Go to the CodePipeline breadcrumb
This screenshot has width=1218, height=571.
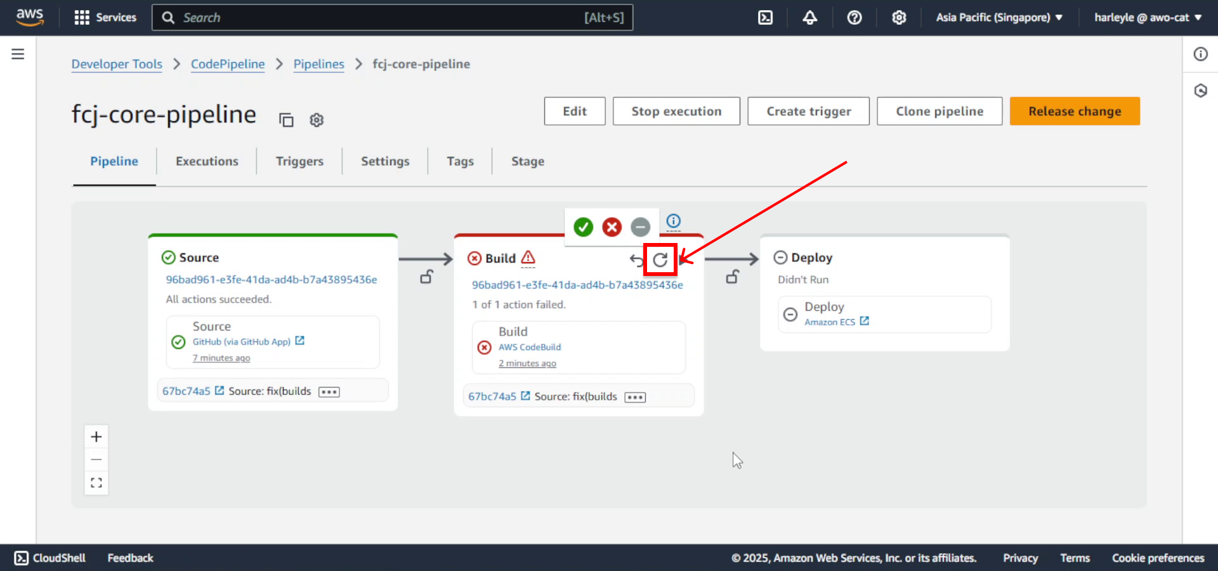(228, 64)
